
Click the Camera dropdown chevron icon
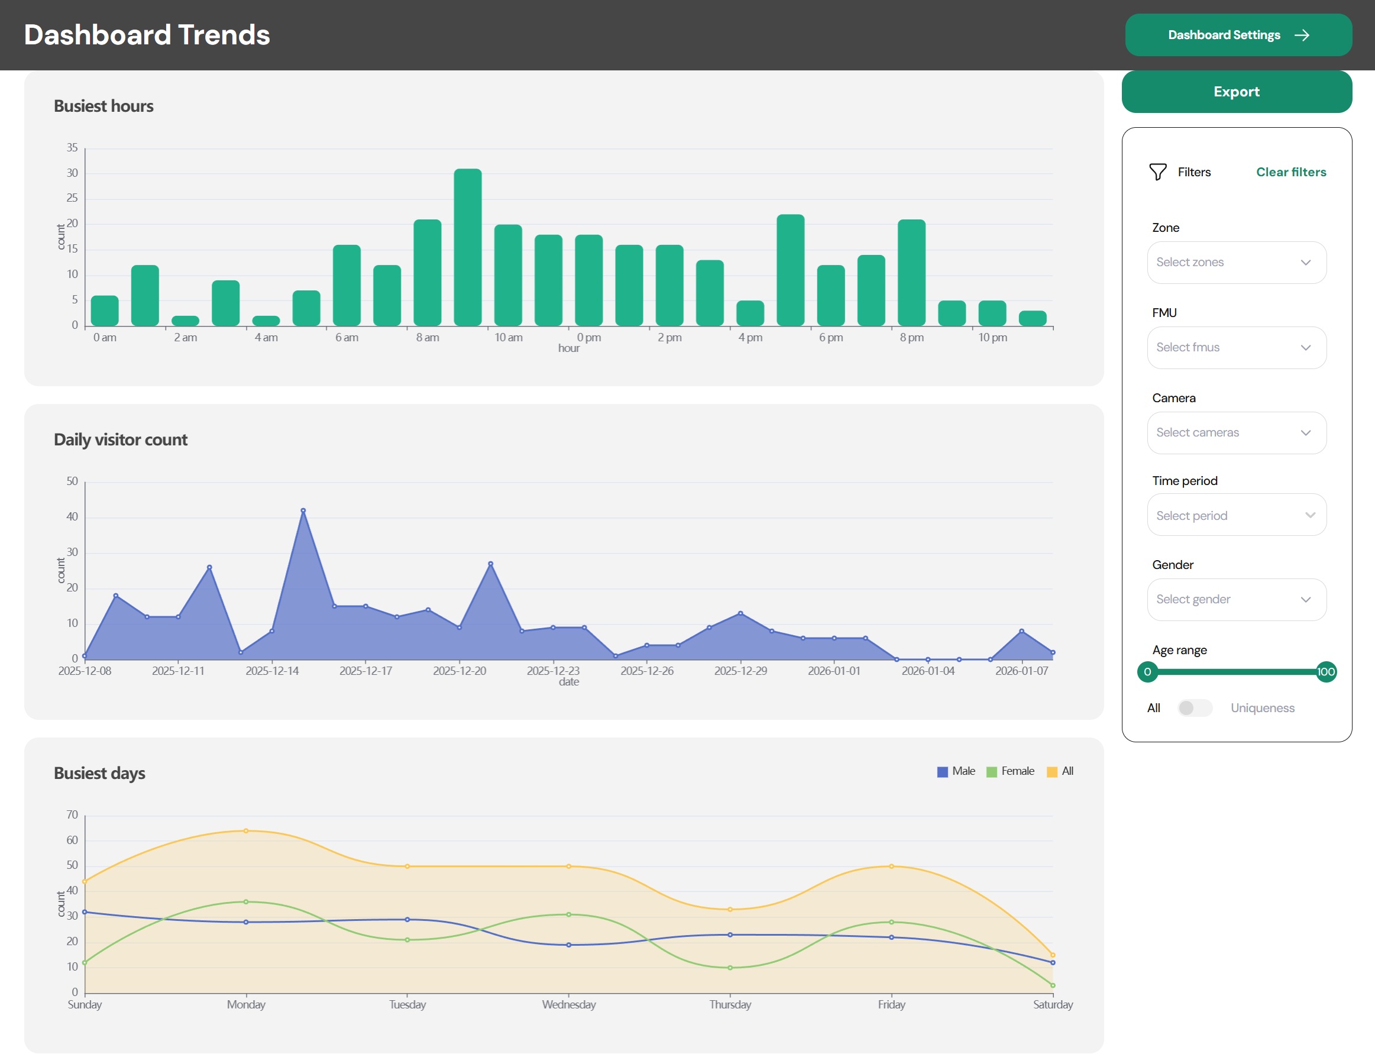coord(1305,433)
